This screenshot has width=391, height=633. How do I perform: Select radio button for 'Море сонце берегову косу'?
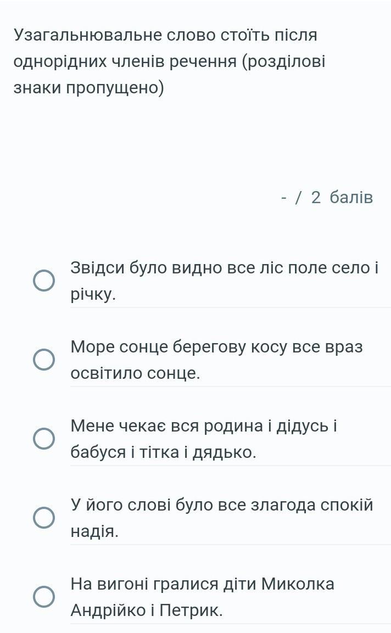coord(44,360)
